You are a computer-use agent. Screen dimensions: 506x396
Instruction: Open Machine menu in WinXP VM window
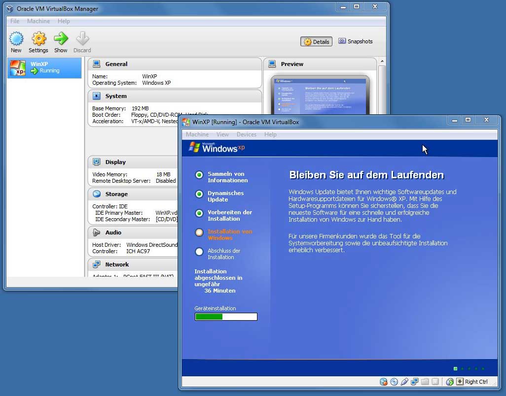pos(197,134)
